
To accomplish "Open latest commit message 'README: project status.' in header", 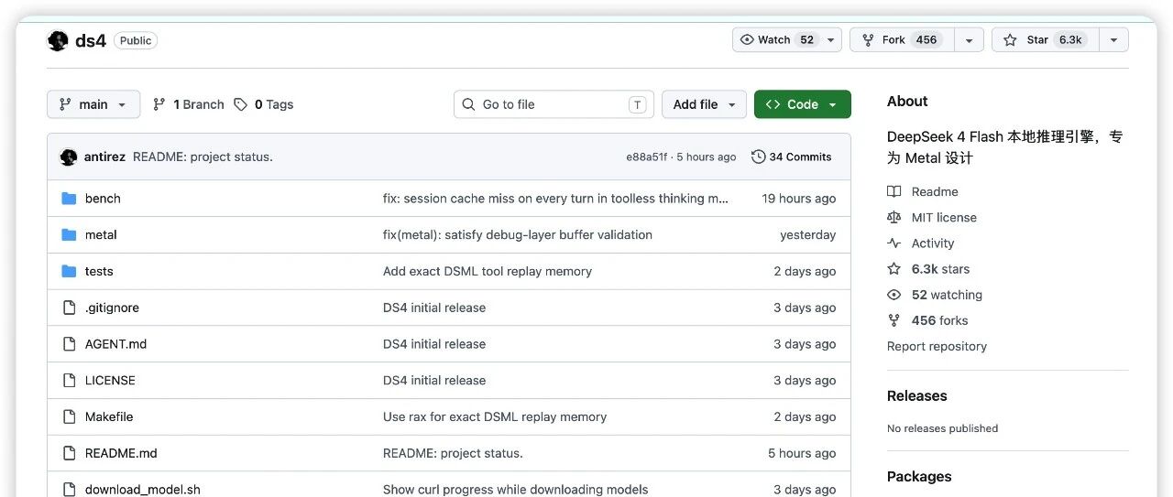I will tap(203, 157).
